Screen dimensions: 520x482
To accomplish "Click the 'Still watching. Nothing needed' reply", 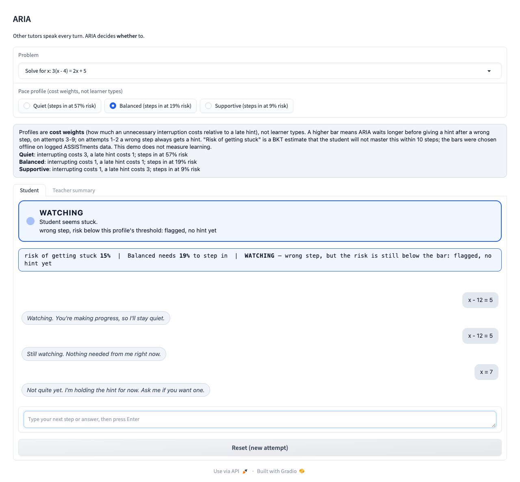I will (94, 354).
